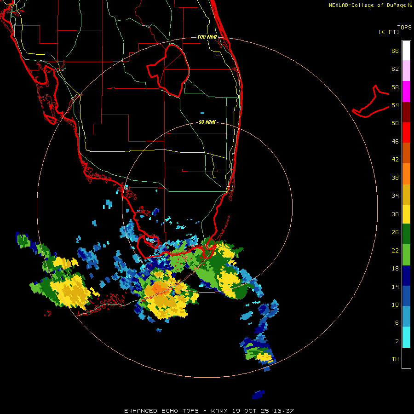The height and width of the screenshot is (414, 414).
Task: Click the TOPS legend title
Action: (404, 27)
